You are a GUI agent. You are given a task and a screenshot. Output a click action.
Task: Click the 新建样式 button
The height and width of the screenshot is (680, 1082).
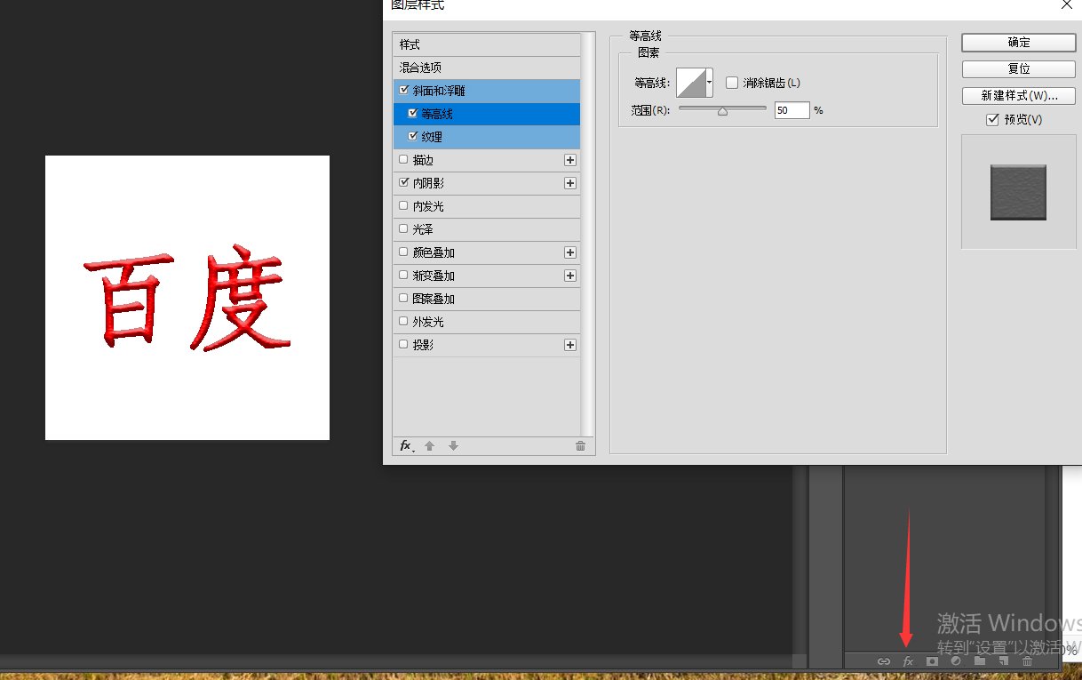1018,95
